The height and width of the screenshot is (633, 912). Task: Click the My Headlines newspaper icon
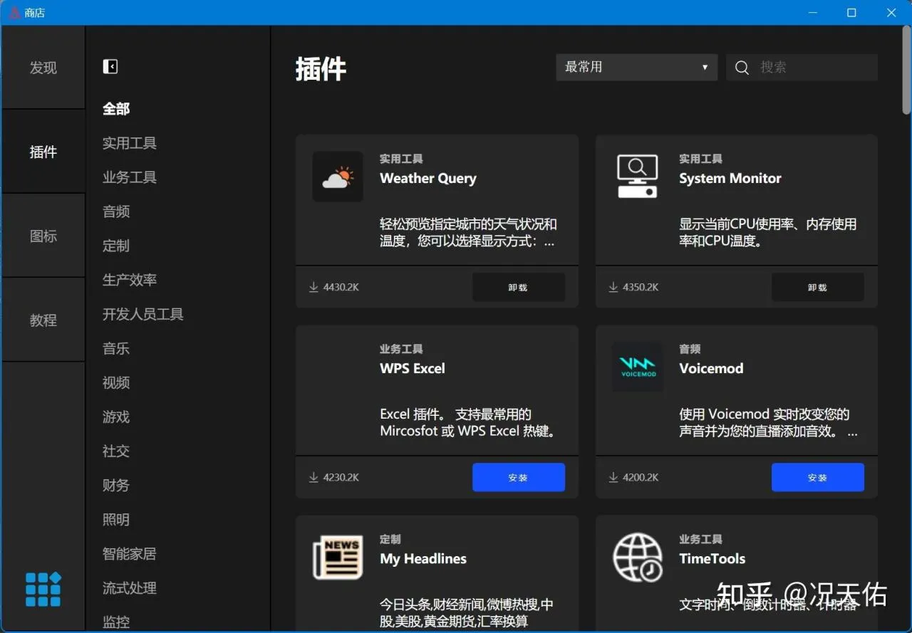338,557
